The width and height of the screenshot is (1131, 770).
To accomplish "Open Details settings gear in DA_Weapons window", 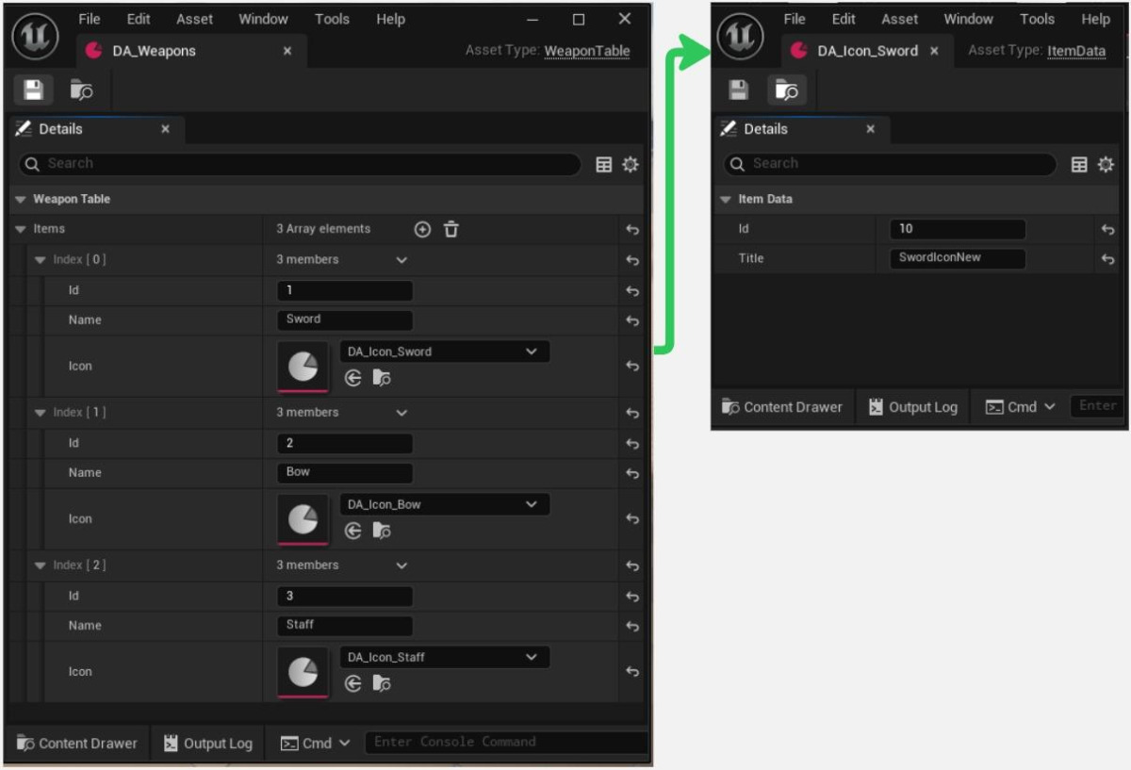I will click(x=631, y=164).
